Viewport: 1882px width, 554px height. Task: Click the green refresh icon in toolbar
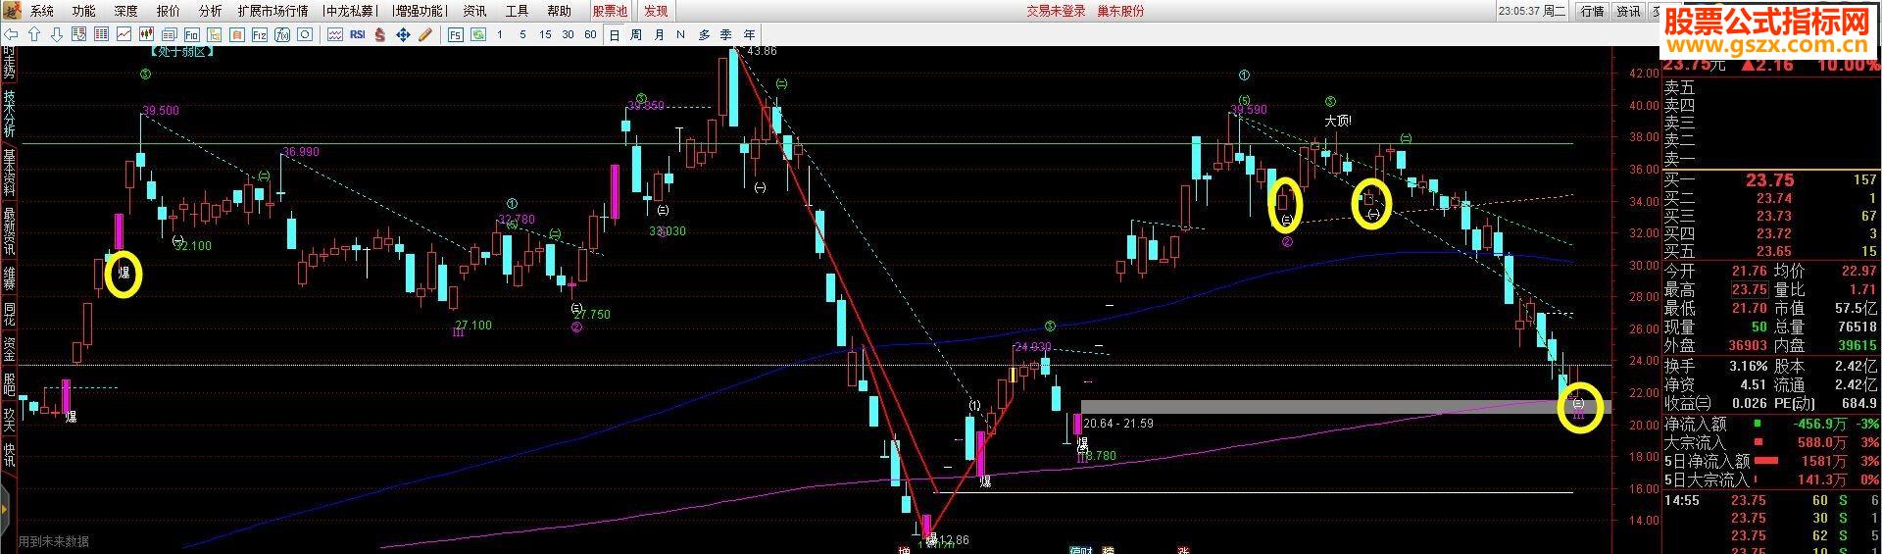pos(478,34)
